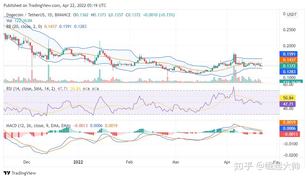Screen dimensions: 308x179
Task: Click the 0.2500 price axis label
Action: pos(289,30)
